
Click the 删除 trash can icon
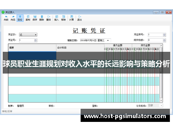coord(42,17)
